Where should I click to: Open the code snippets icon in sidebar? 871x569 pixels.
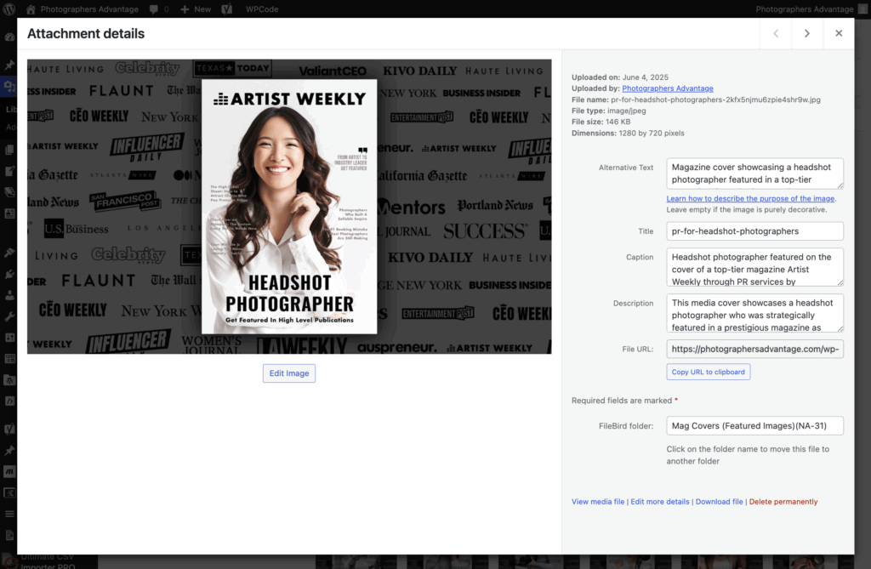pos(9,401)
